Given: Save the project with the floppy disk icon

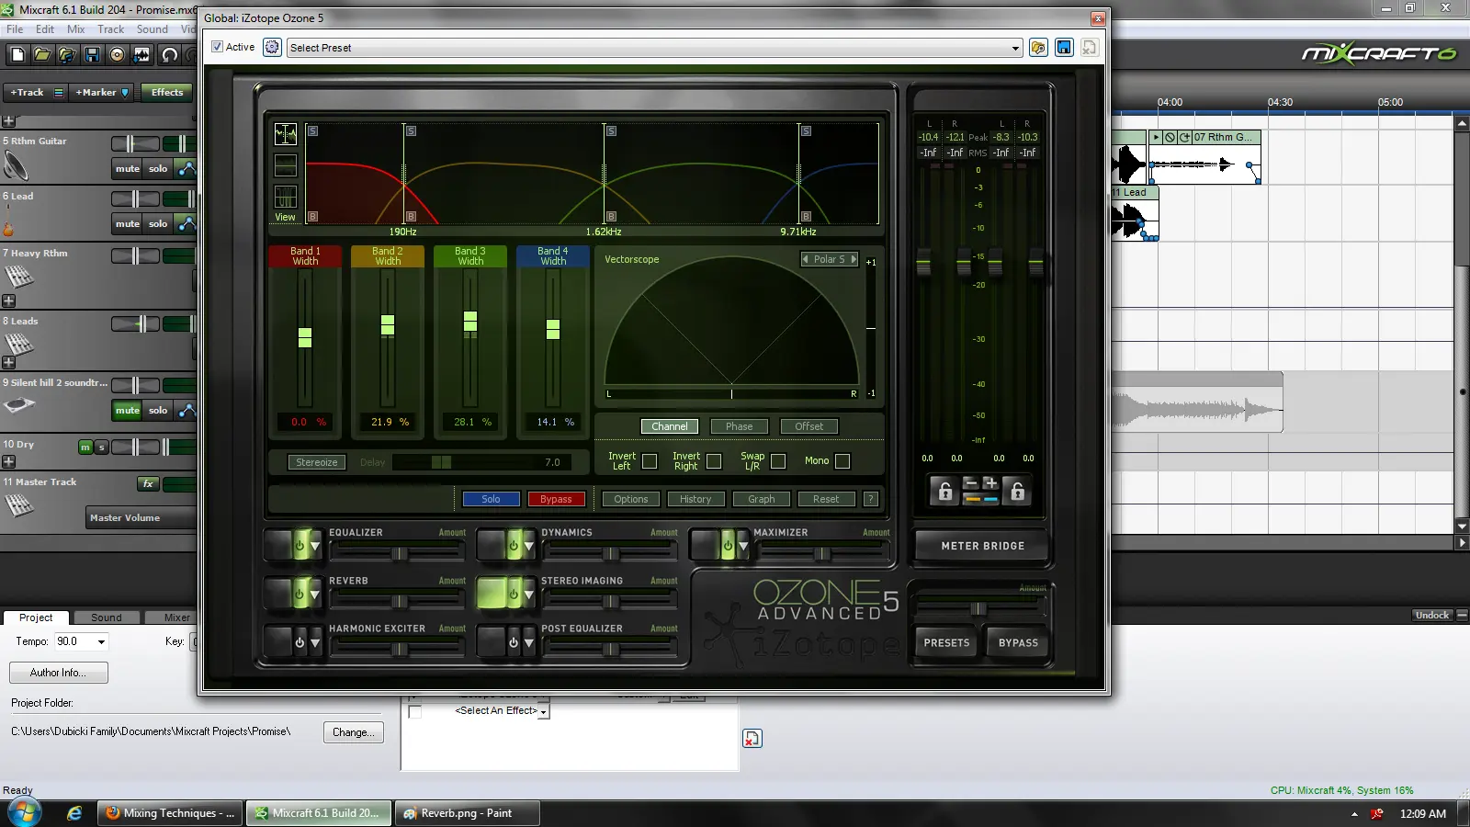Looking at the screenshot, I should pyautogui.click(x=92, y=55).
